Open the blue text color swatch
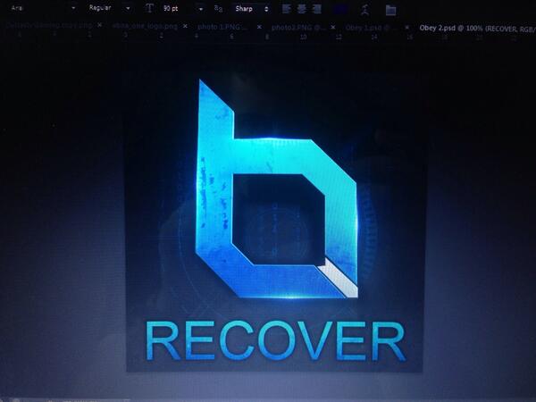The height and width of the screenshot is (402, 536). (341, 10)
